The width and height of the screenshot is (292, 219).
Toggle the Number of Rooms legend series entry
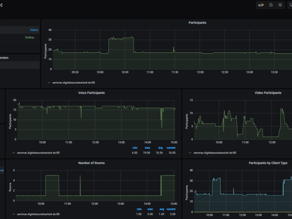click(38, 214)
